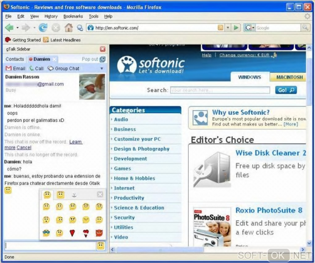Open the Games category
The height and width of the screenshot is (263, 315).
pos(122,169)
